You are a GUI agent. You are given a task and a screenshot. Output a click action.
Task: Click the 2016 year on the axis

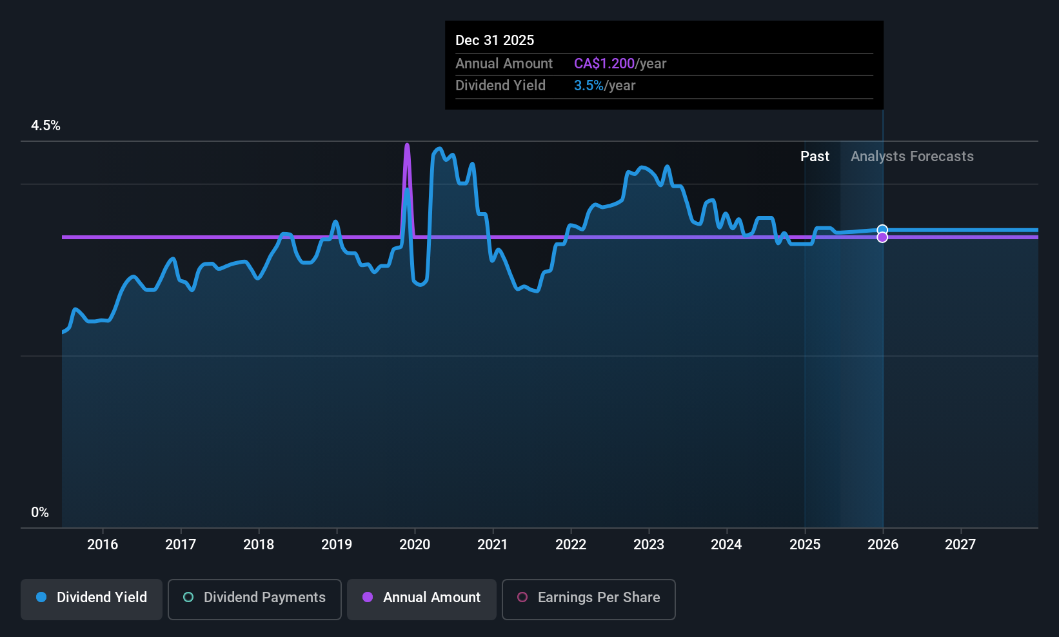(x=103, y=545)
